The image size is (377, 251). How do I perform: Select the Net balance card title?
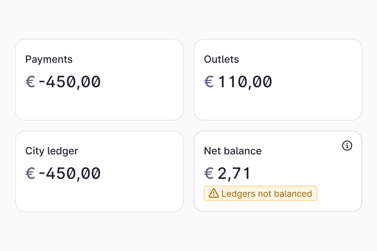coord(233,151)
